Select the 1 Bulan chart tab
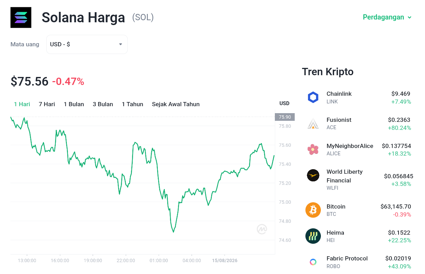 (x=74, y=104)
